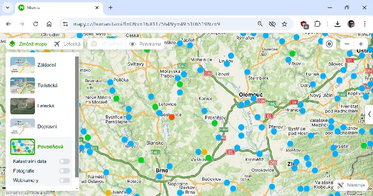Turn on the Webkamery switch
This screenshot has width=373, height=196.
[64, 180]
